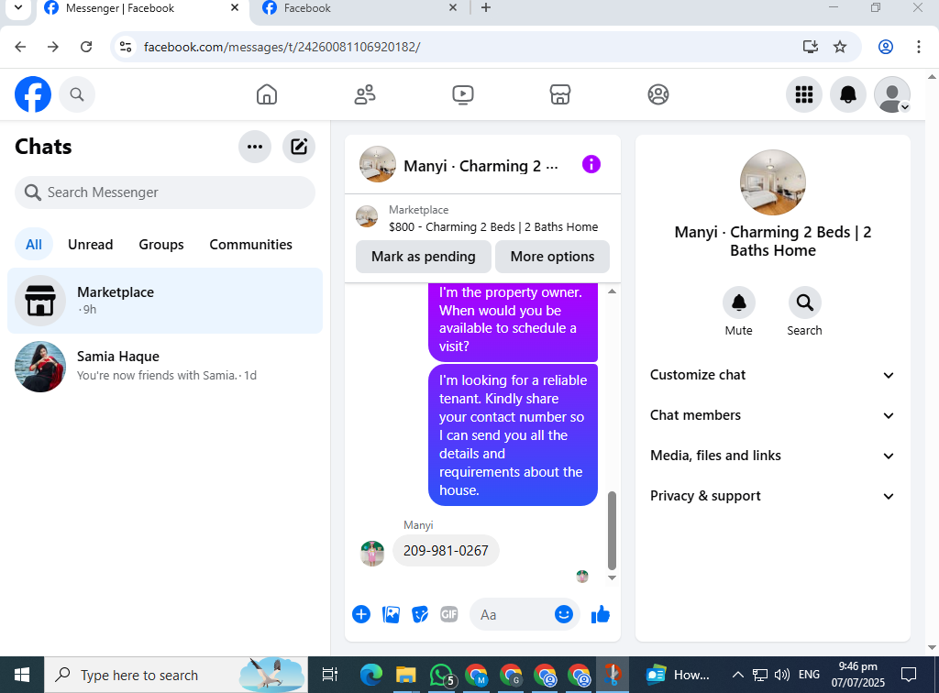Mute the conversation with bell button
The width and height of the screenshot is (939, 693).
click(x=738, y=302)
